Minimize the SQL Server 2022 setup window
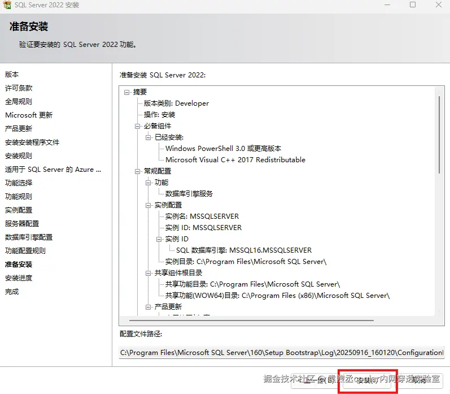 (387, 5)
